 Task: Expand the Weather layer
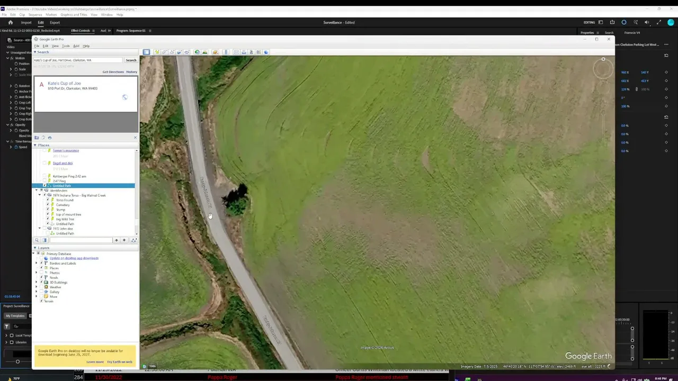(x=37, y=287)
